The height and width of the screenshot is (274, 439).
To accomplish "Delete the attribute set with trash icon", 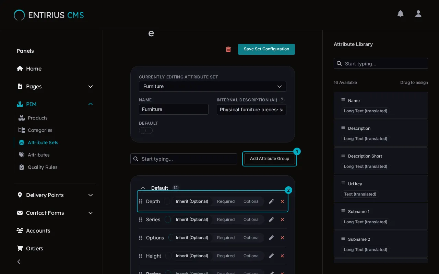I will tap(228, 49).
